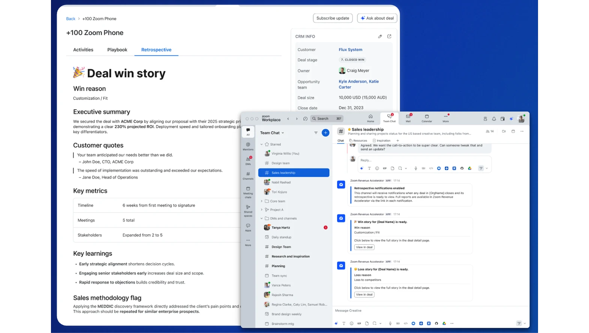This screenshot has width=589, height=333.
Task: Open the Shared spaces sidebar item
Action: (248, 211)
